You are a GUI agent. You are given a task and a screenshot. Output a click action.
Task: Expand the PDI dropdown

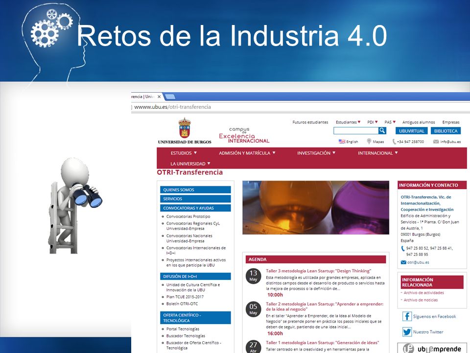coord(372,122)
